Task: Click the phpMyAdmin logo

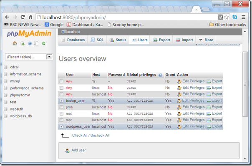Action: click(29, 33)
